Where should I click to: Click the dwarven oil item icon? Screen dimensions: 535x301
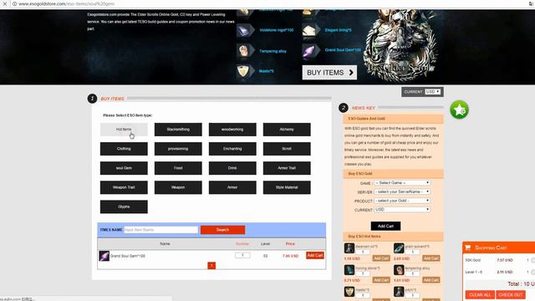click(x=349, y=248)
